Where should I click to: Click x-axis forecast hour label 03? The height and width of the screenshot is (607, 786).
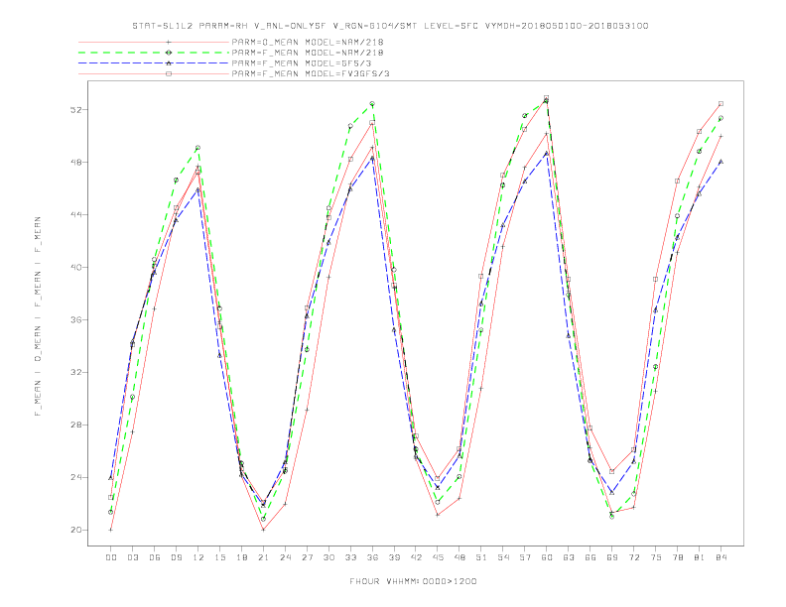click(x=132, y=557)
